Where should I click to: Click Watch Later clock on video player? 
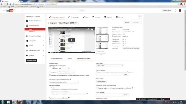(88, 29)
